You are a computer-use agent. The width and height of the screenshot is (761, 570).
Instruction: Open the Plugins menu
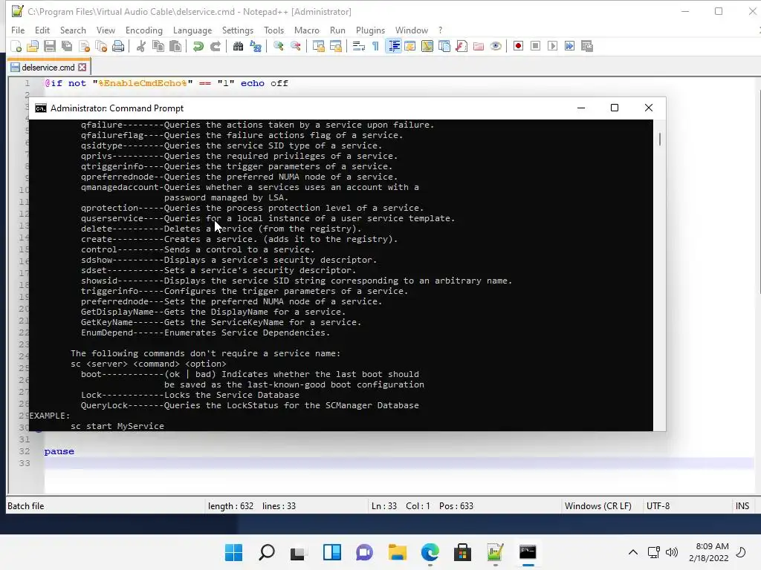pos(370,30)
